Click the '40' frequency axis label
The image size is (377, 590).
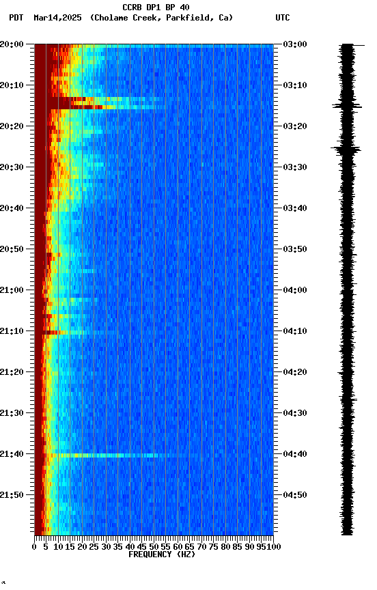click(130, 547)
